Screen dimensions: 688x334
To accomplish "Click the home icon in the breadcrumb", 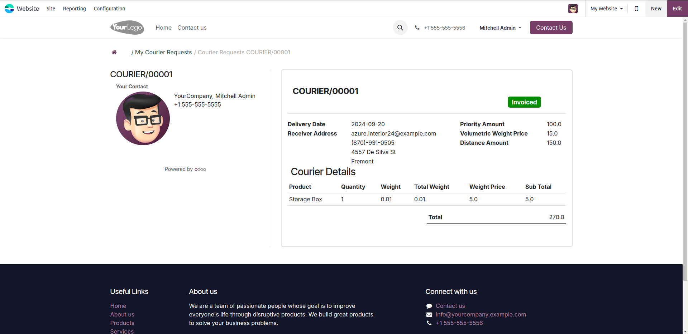I will point(114,53).
